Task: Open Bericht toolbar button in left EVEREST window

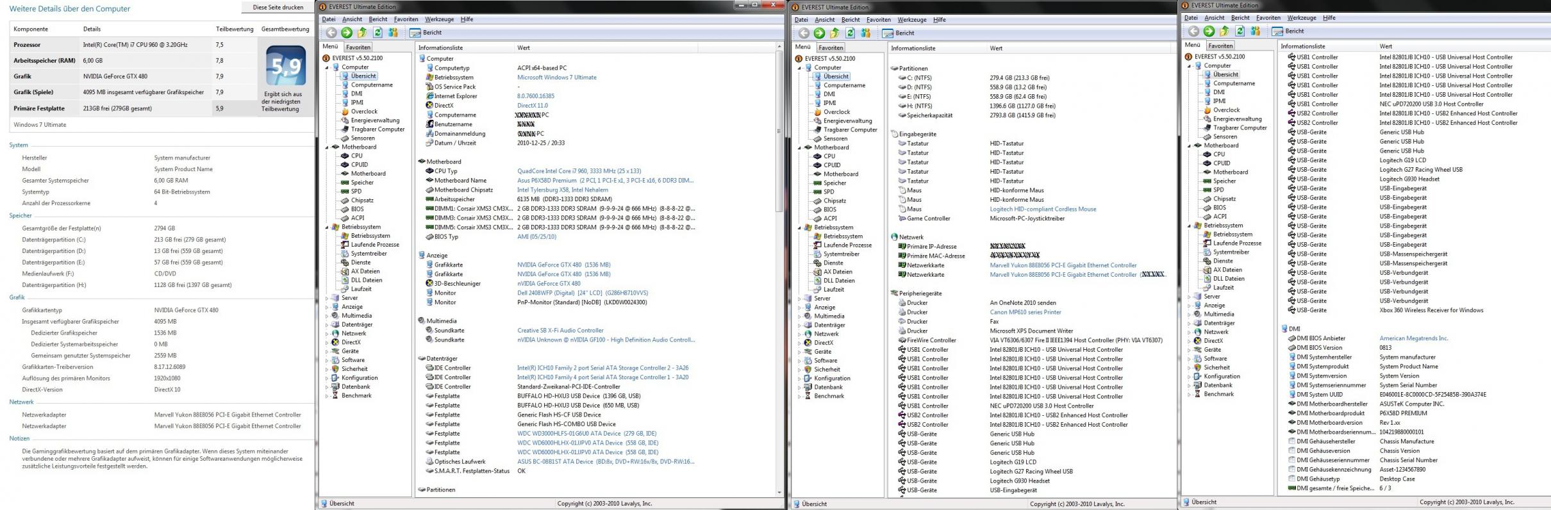Action: click(426, 33)
